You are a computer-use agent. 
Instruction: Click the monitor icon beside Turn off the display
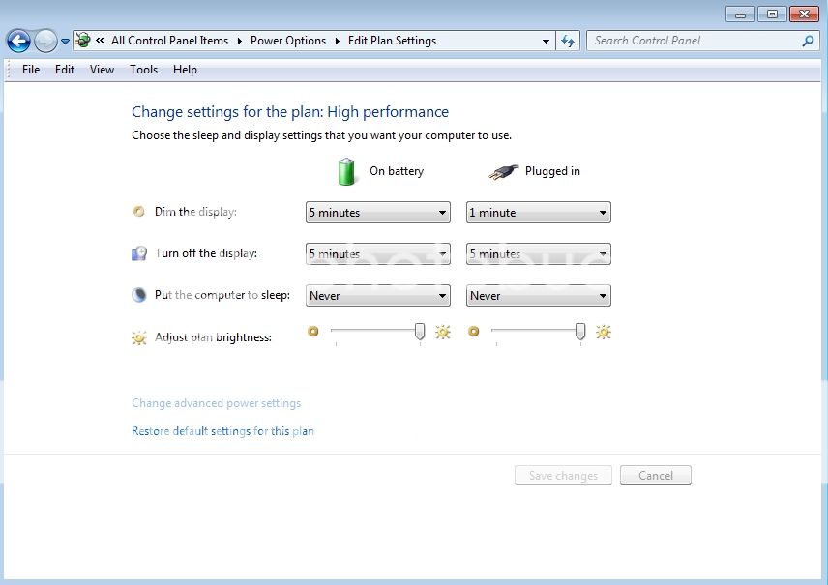tap(138, 252)
